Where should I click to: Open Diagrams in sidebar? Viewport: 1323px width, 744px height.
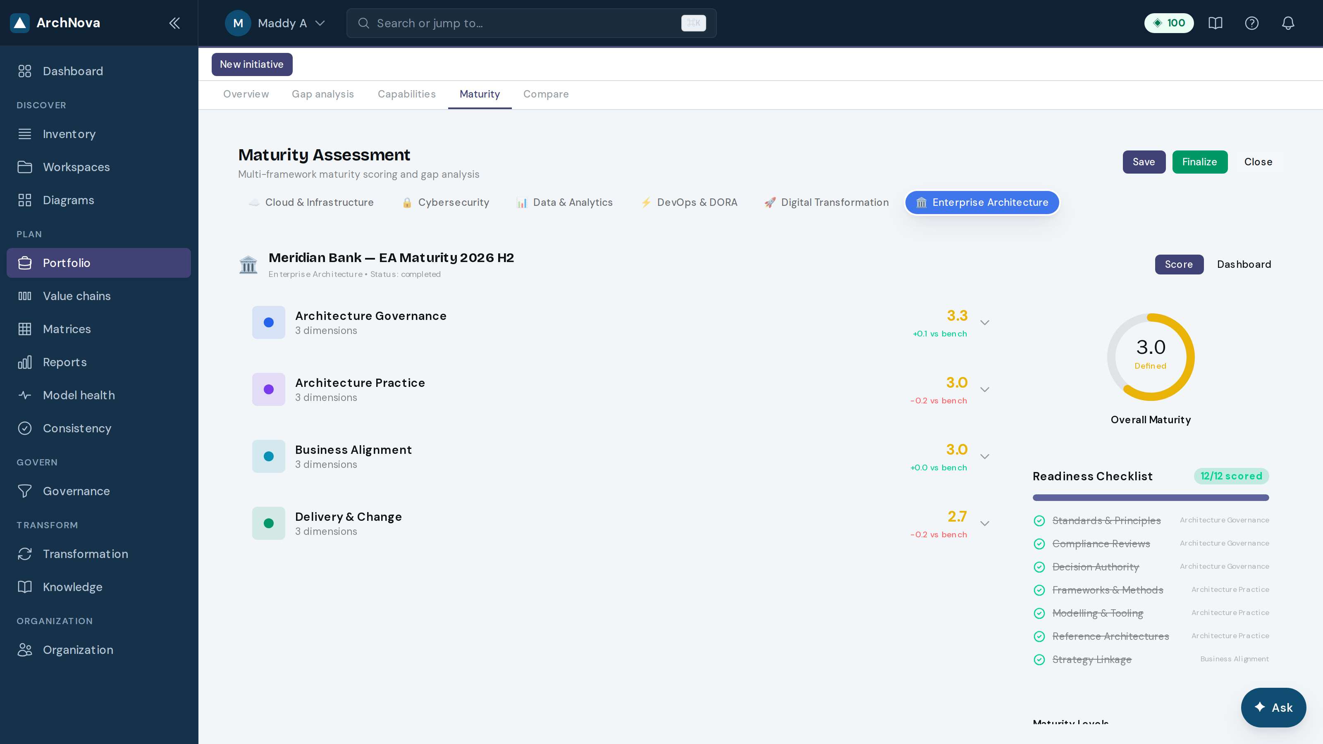coord(99,200)
